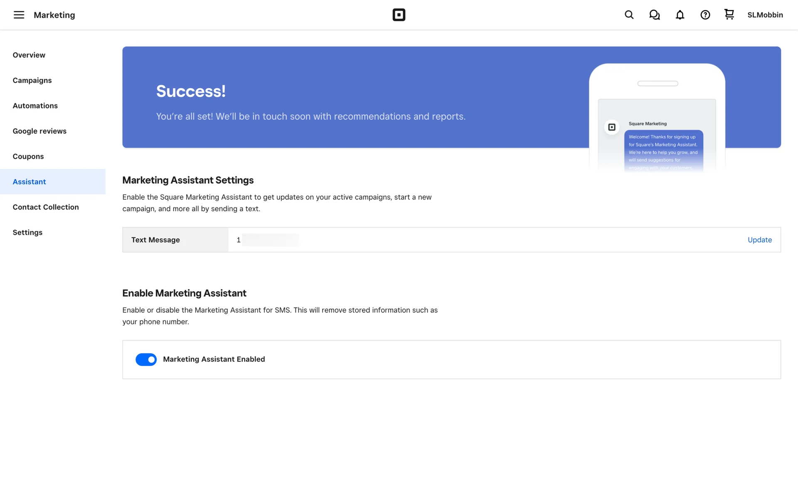Open the messages chat icon

[x=654, y=15]
